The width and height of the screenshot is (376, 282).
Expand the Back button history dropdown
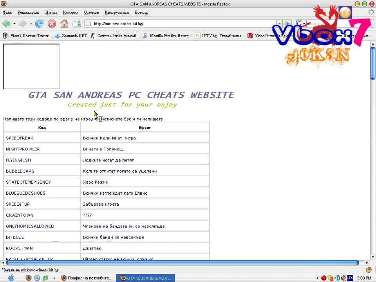[14, 23]
